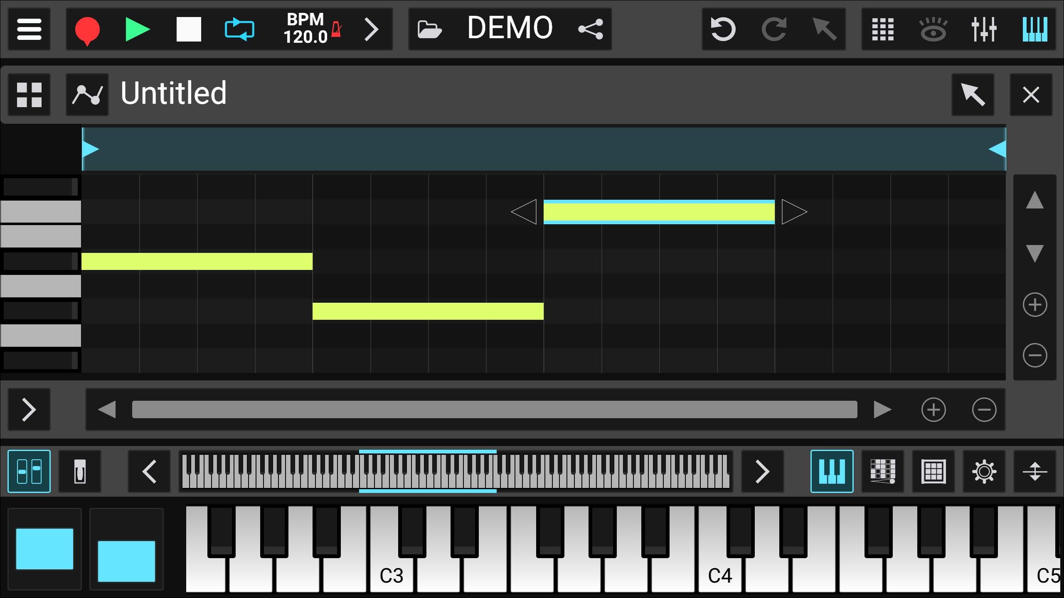Image resolution: width=1064 pixels, height=598 pixels.
Task: Toggle keyboard height resize icon
Action: (x=1035, y=471)
